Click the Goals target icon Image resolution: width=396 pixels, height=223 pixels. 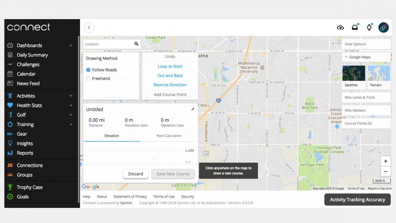pyautogui.click(x=10, y=196)
